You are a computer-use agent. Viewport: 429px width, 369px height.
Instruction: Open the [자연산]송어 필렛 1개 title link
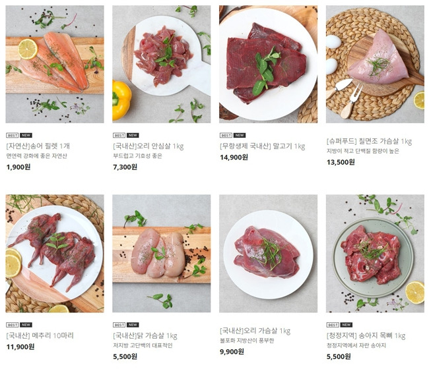(38, 146)
